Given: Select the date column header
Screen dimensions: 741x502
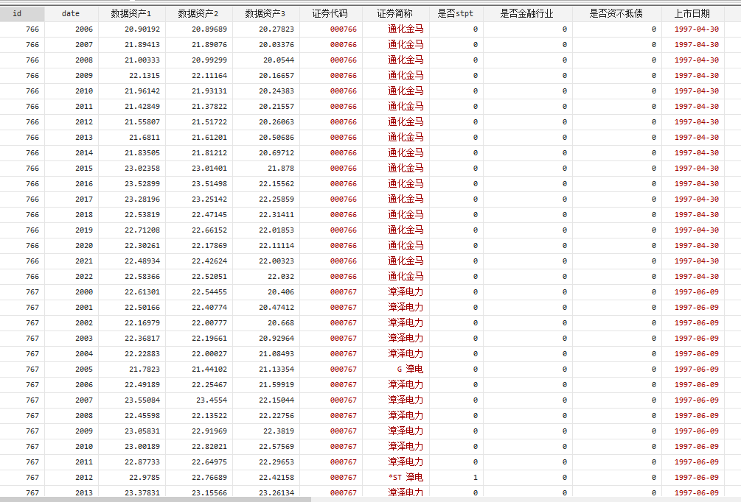Looking at the screenshot, I should click(x=71, y=13).
